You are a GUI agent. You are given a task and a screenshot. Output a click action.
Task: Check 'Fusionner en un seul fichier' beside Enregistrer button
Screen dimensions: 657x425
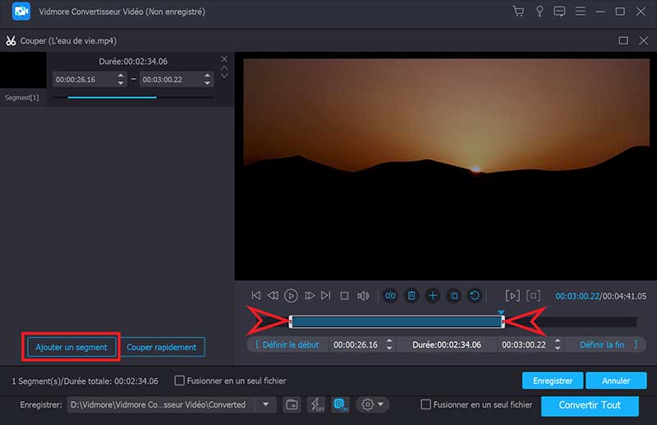click(180, 381)
